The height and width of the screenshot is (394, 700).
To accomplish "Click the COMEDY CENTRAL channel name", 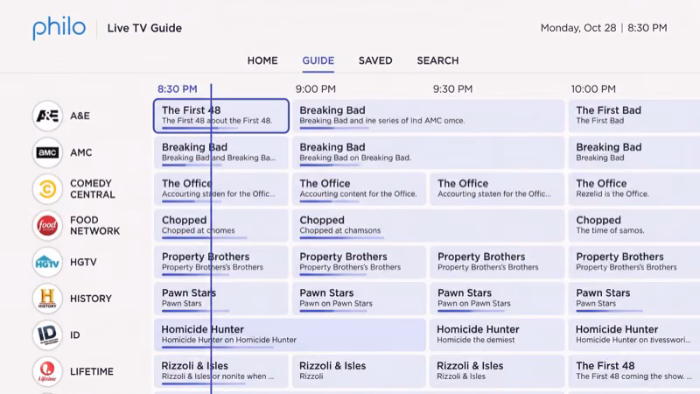I will click(x=93, y=189).
